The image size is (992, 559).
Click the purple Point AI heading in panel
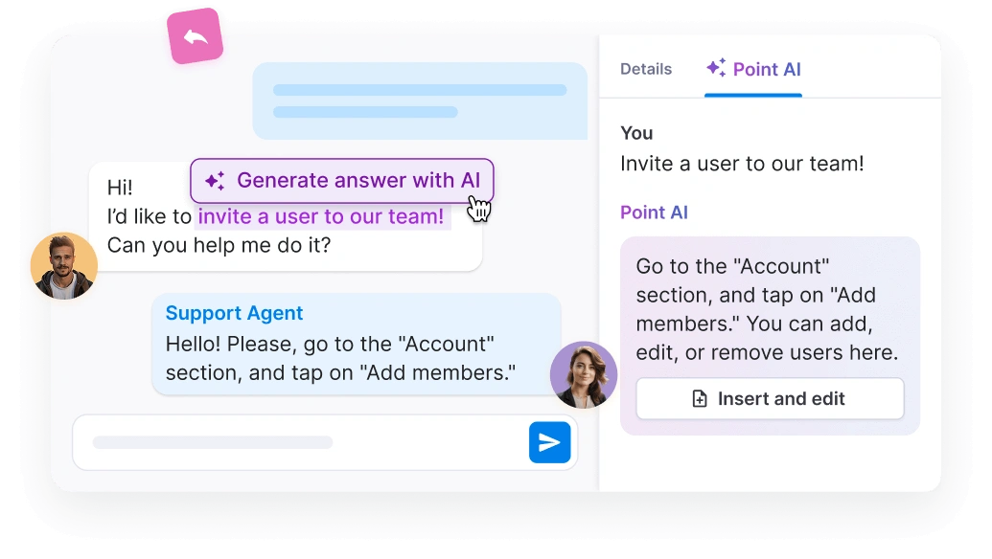[654, 212]
